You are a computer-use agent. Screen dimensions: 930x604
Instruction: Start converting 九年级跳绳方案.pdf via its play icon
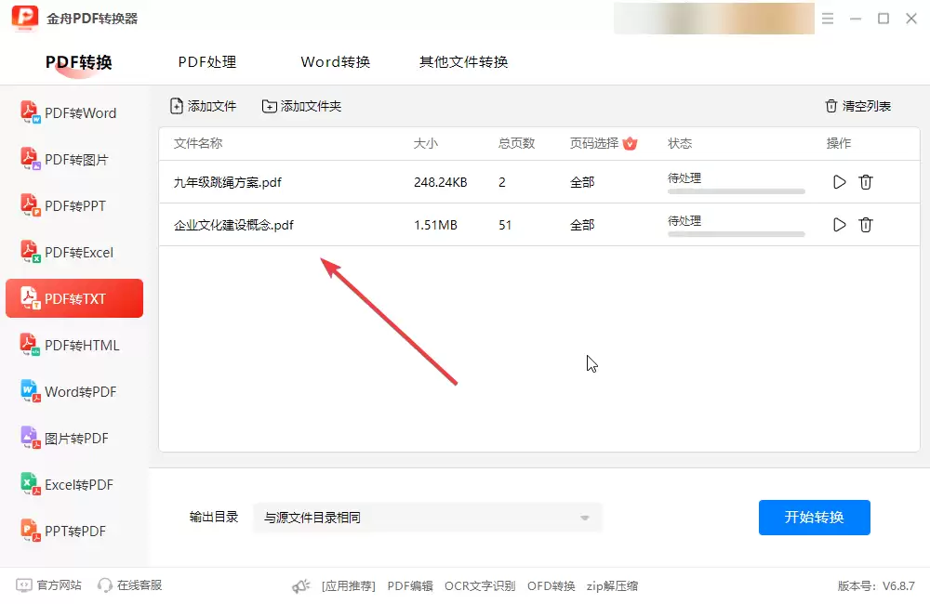point(839,182)
